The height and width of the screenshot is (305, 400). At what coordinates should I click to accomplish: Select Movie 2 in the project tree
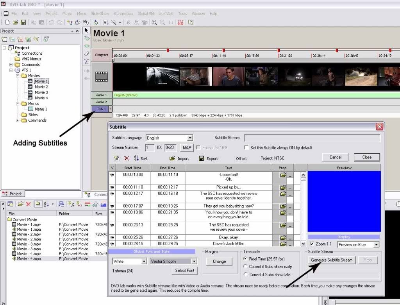[41, 87]
